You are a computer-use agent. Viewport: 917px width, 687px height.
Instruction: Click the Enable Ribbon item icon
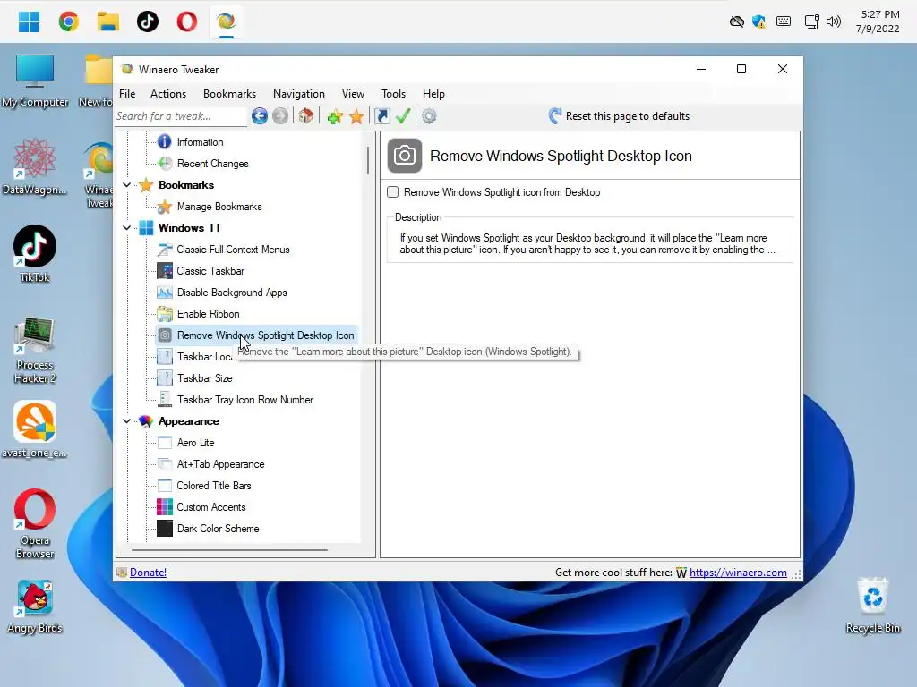(x=165, y=314)
